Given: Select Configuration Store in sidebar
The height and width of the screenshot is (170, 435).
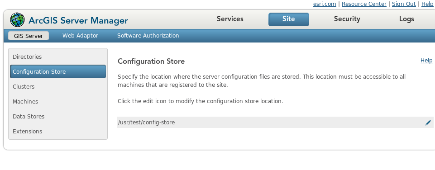Looking at the screenshot, I should point(57,71).
